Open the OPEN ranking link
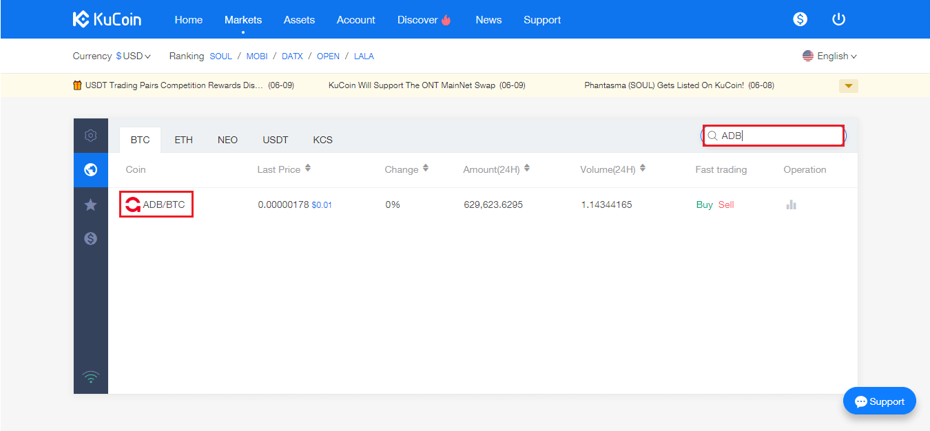Image resolution: width=930 pixels, height=431 pixels. tap(328, 56)
